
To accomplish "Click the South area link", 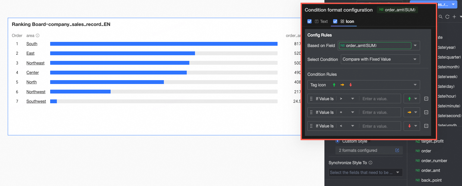I will click(x=32, y=44).
